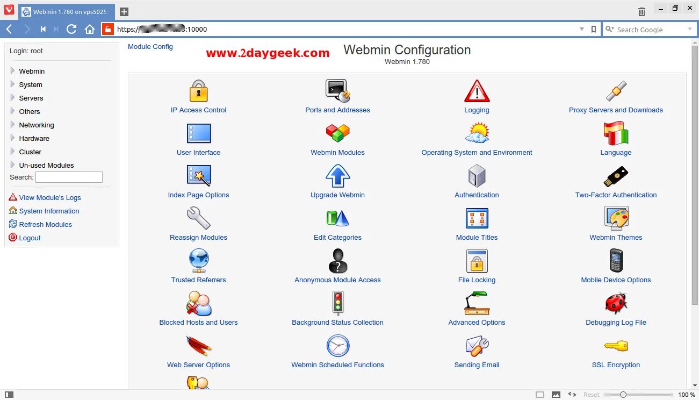Reset the page zoom level
This screenshot has width=699, height=400.
click(592, 395)
